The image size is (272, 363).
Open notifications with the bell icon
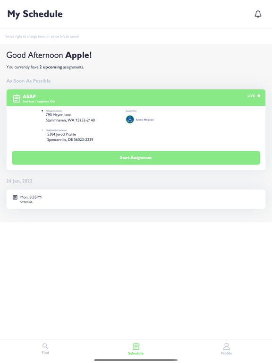pos(258,14)
